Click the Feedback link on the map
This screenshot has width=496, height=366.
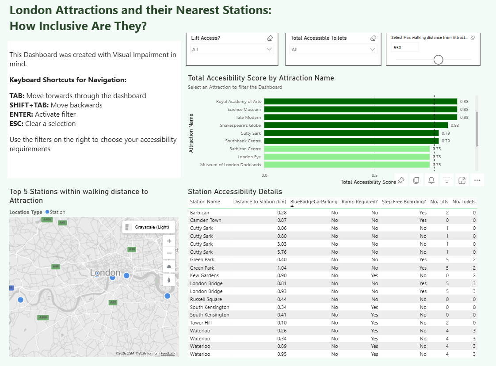click(168, 354)
